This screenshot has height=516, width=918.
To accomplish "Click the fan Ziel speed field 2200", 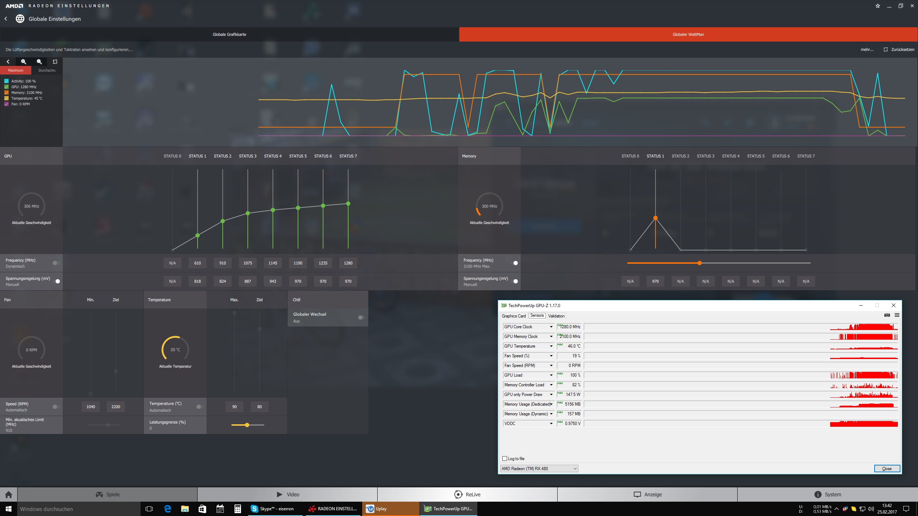I will coord(116,407).
